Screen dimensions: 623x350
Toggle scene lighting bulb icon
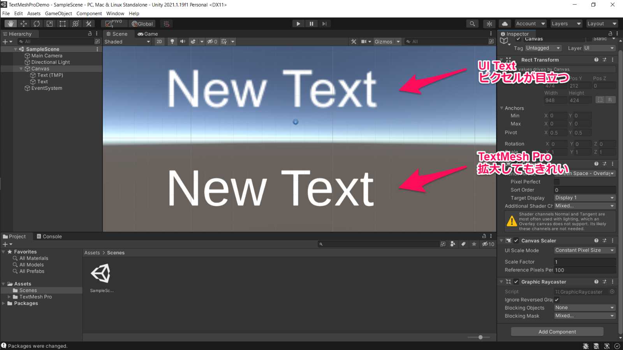(172, 42)
